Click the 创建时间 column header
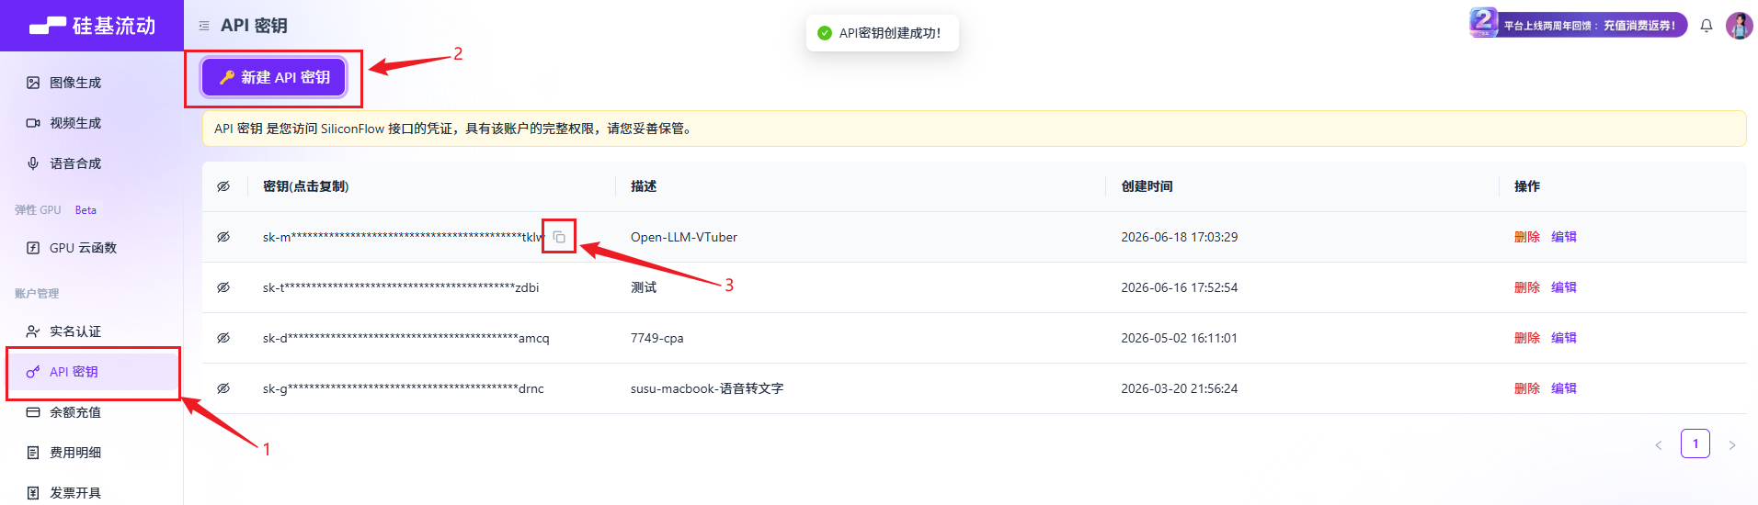This screenshot has height=505, width=1758. [1147, 186]
